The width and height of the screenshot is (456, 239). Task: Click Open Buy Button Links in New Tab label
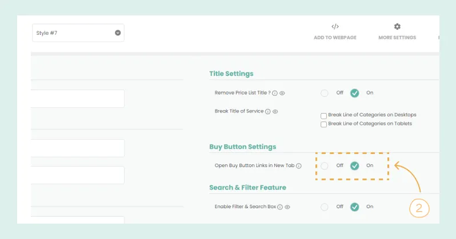(254, 165)
